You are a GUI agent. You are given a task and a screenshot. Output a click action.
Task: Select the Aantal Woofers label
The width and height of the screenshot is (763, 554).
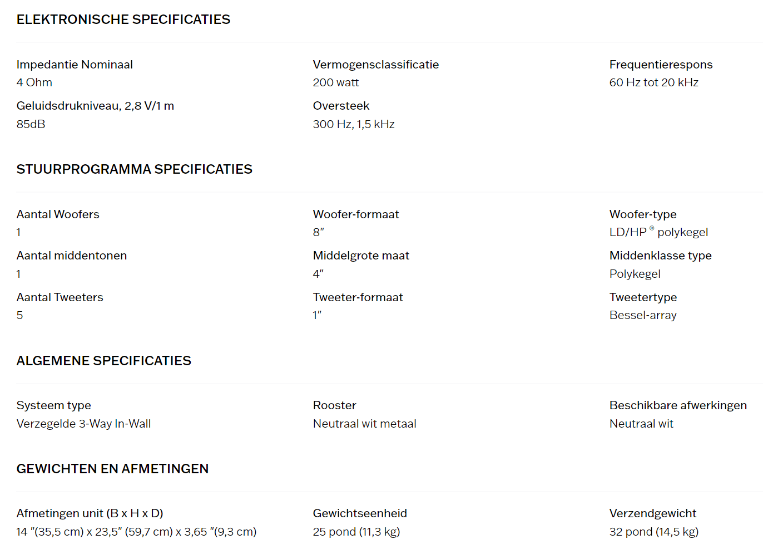coord(58,214)
